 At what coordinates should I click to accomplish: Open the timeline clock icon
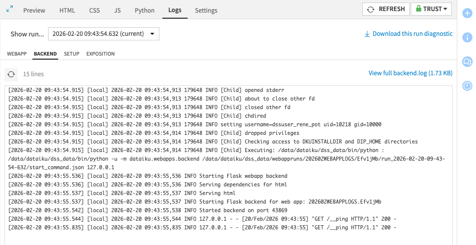(467, 86)
